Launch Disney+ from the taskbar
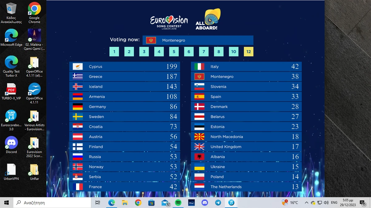The width and height of the screenshot is (371, 208). click(191, 202)
